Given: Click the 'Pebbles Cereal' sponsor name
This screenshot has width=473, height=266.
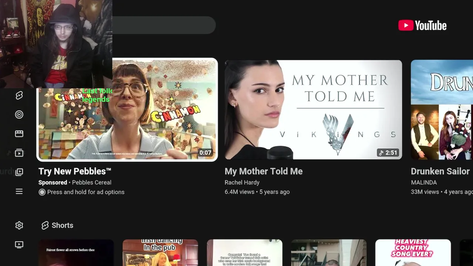Looking at the screenshot, I should (x=92, y=183).
